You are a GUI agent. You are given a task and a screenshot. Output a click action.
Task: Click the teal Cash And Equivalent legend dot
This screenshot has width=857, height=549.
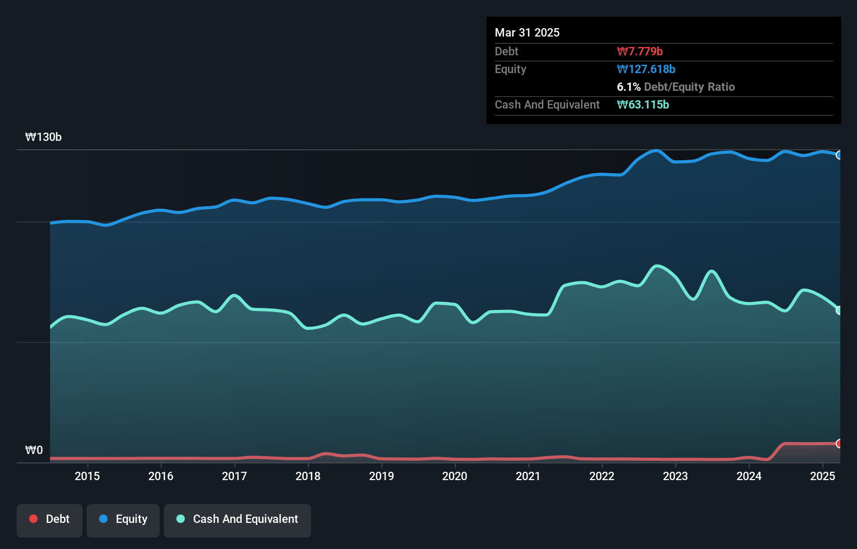tap(180, 519)
